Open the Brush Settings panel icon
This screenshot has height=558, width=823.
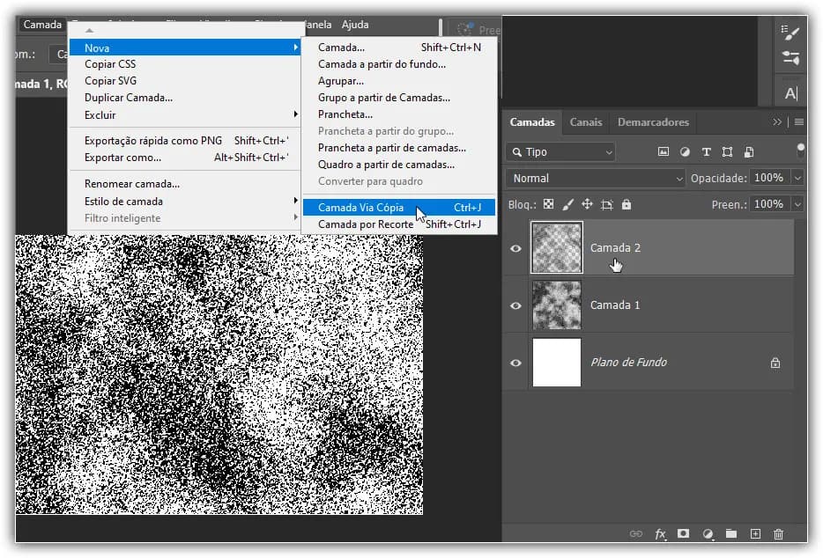coord(790,33)
